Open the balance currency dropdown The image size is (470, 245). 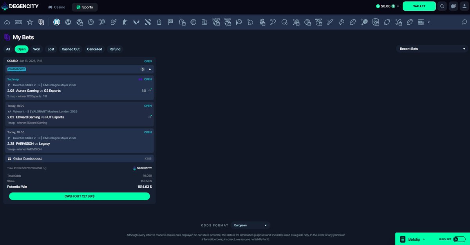tap(398, 6)
